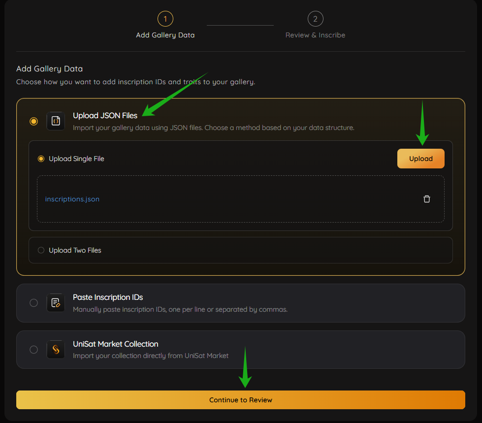Go to Review & Inscribe step label
This screenshot has width=482, height=423.
coord(315,35)
